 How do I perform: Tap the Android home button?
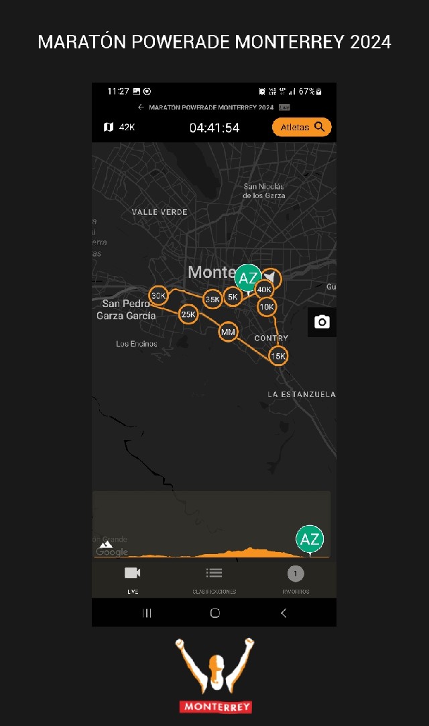point(215,613)
